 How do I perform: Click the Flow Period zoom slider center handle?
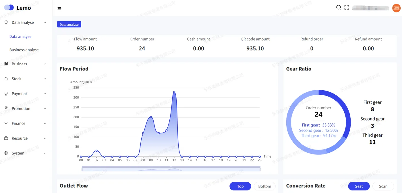(171, 167)
